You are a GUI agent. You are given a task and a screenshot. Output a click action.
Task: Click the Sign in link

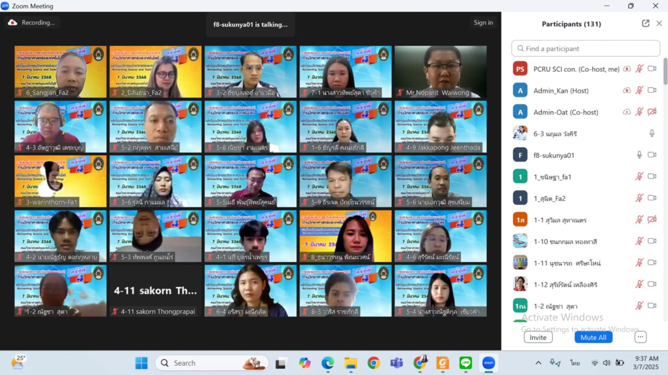tap(483, 23)
